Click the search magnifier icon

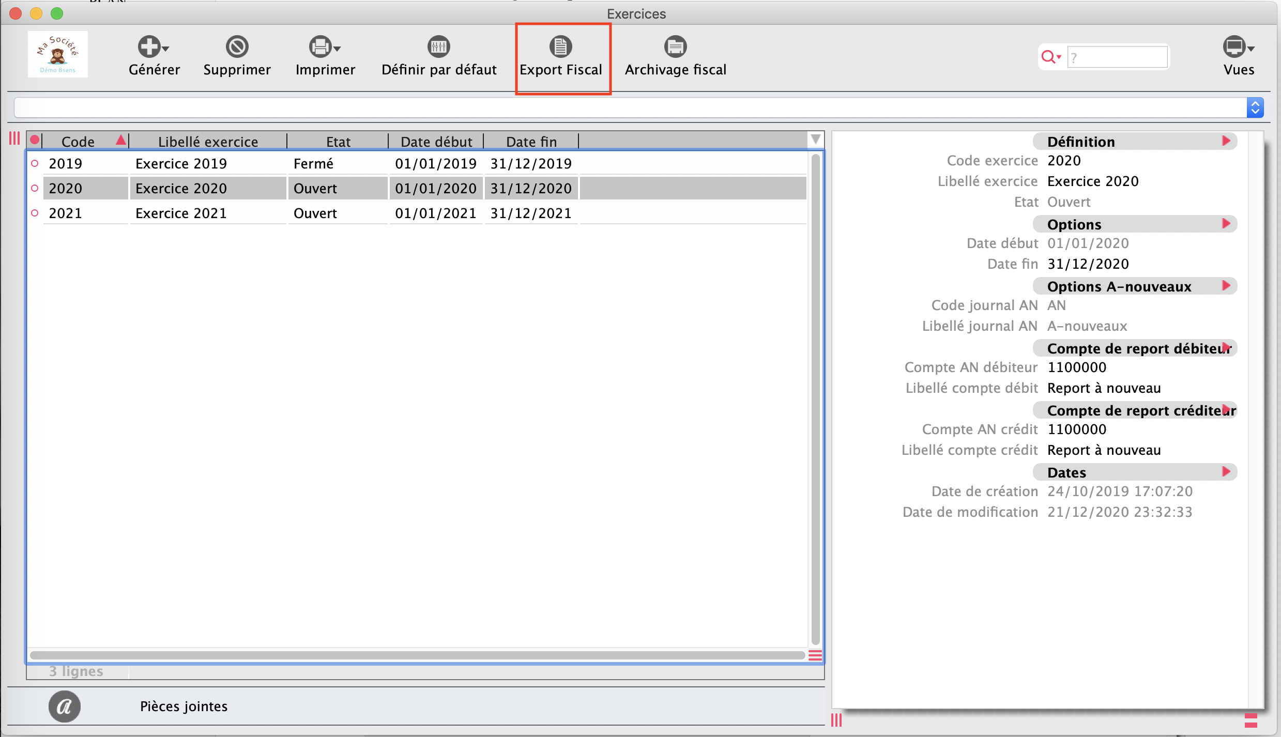1048,57
